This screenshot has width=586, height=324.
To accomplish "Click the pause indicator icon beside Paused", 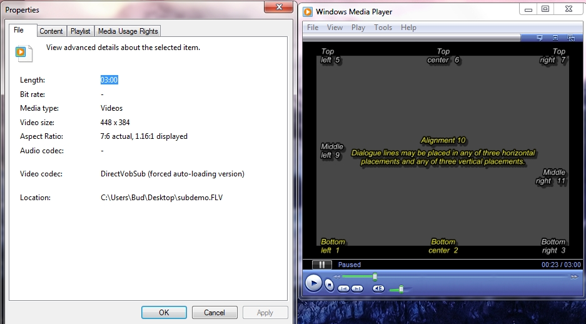I will (x=322, y=265).
